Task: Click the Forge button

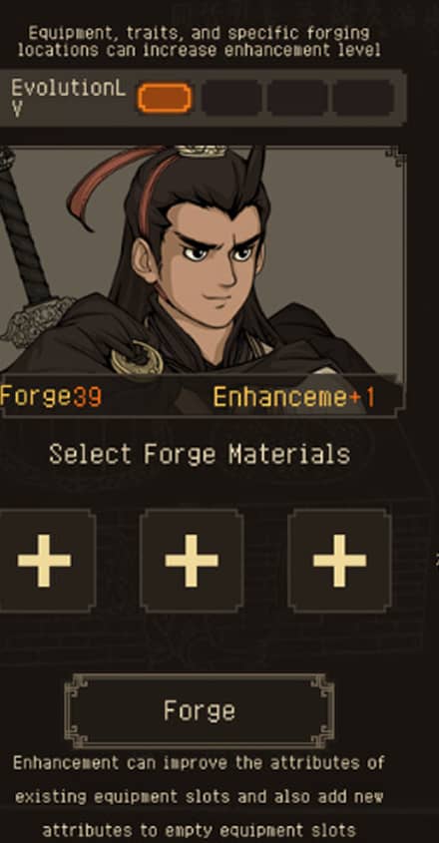Action: click(x=200, y=711)
